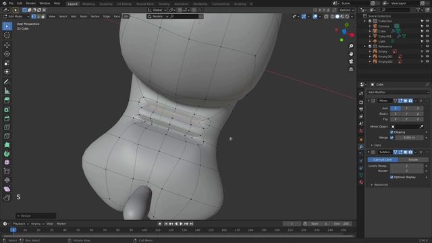
Task: Click the play animation button
Action: coord(181,223)
